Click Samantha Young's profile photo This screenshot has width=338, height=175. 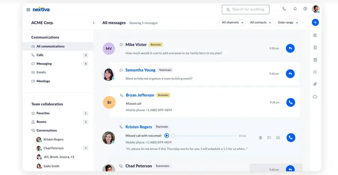pos(109,75)
